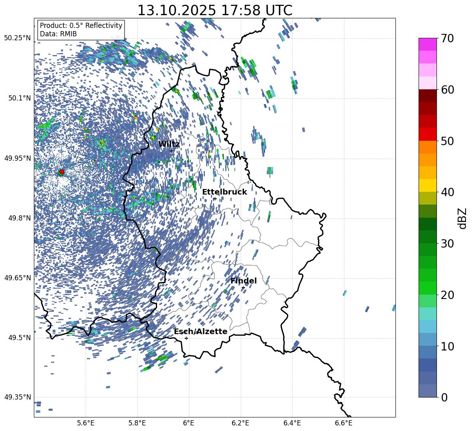This screenshot has width=472, height=431.
Task: Click the 49.35°N latitude label
Action: pyautogui.click(x=18, y=397)
